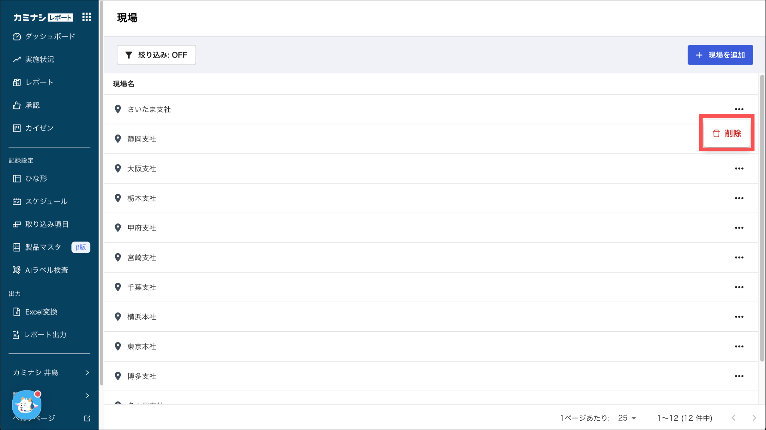The width and height of the screenshot is (766, 430).
Task: Open the rows-per-page 25 dropdown
Action: click(627, 418)
